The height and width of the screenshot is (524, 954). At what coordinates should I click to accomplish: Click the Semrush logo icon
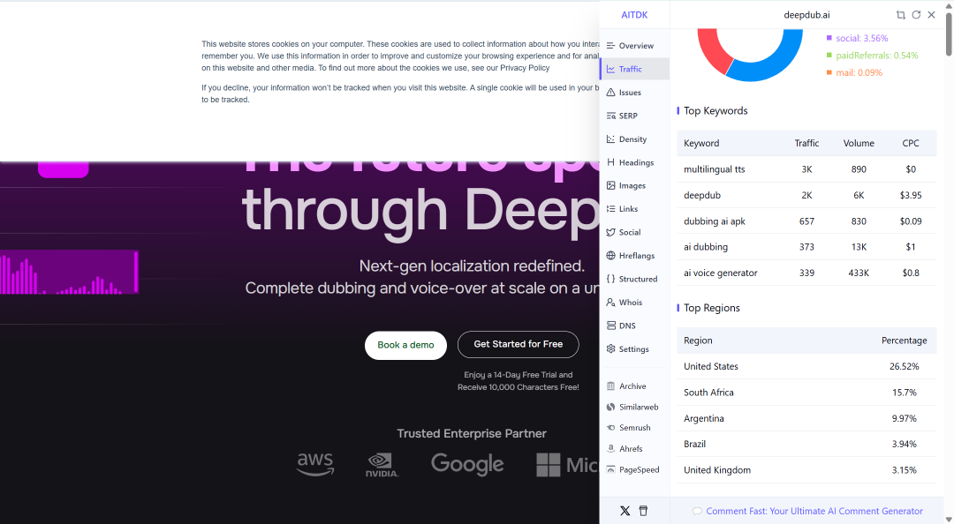[611, 427]
